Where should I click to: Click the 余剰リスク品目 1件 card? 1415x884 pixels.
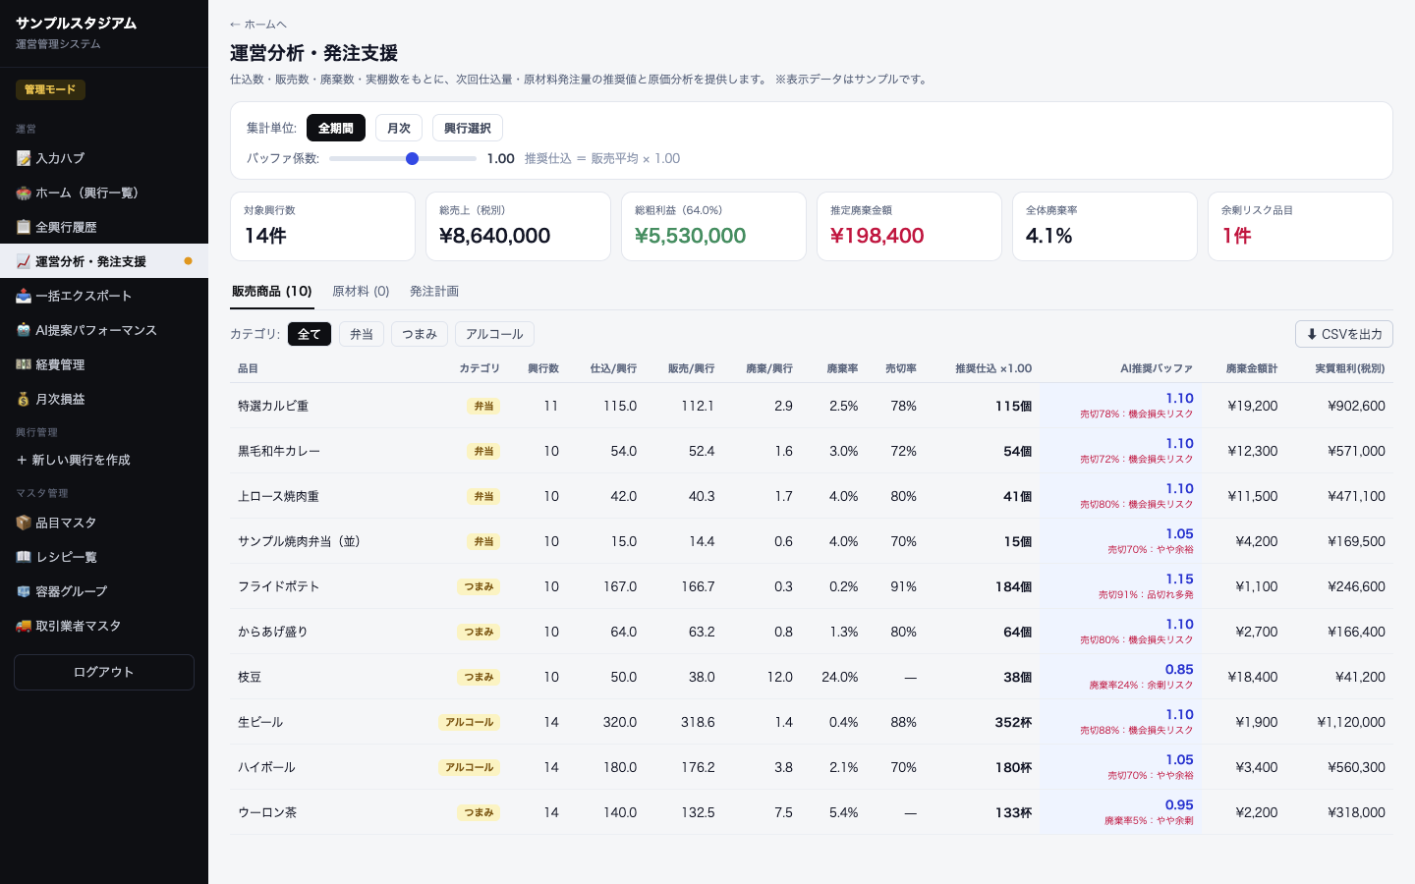(x=1300, y=226)
